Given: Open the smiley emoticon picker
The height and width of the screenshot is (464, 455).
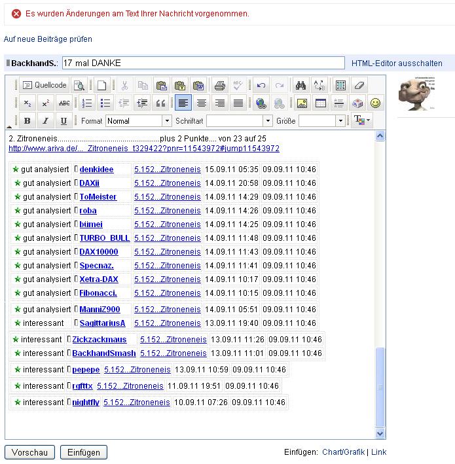Looking at the screenshot, I should [375, 103].
